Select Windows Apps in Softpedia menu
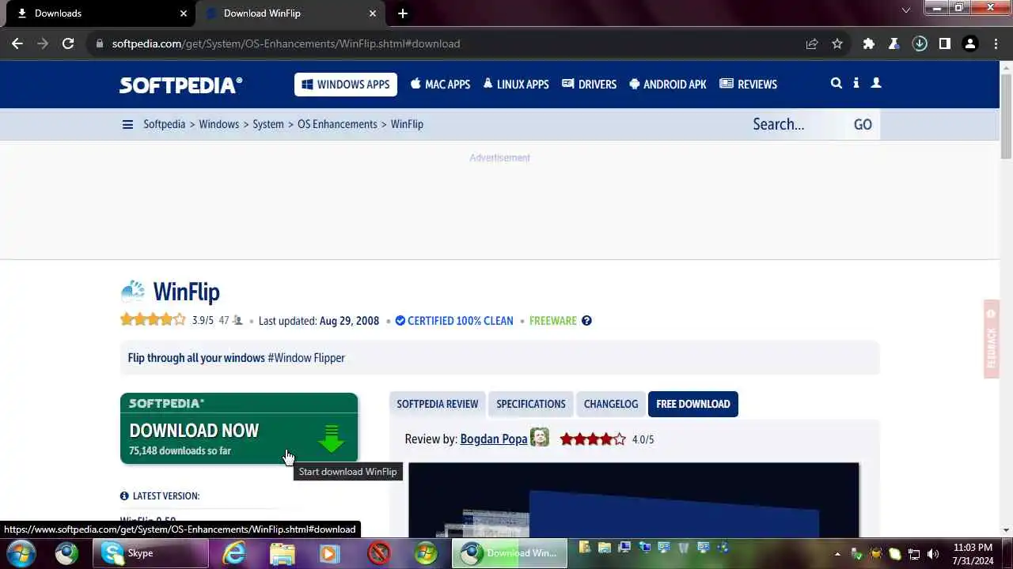Image resolution: width=1013 pixels, height=569 pixels. (x=346, y=85)
